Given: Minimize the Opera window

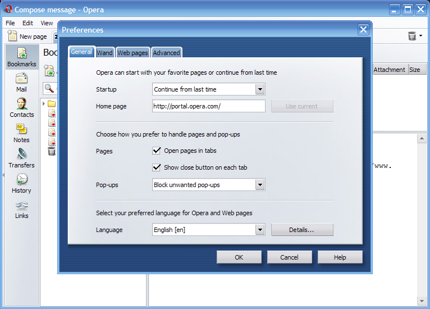Looking at the screenshot, I should pyautogui.click(x=395, y=10).
